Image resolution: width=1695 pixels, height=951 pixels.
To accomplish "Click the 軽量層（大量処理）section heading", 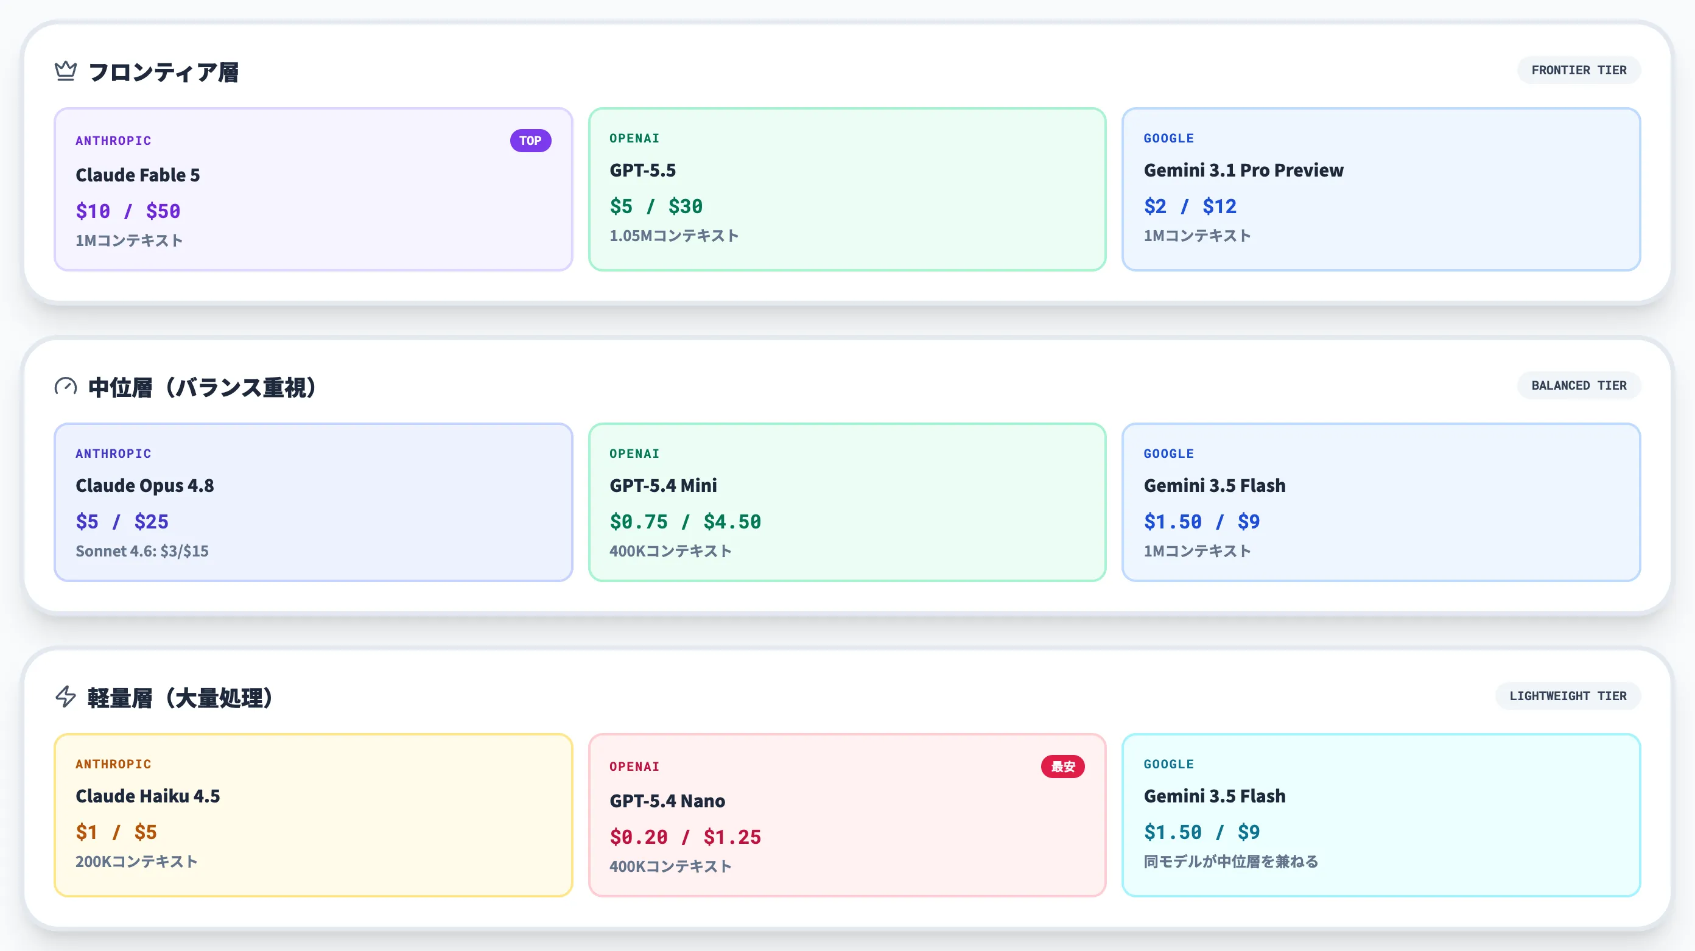I will coord(180,698).
